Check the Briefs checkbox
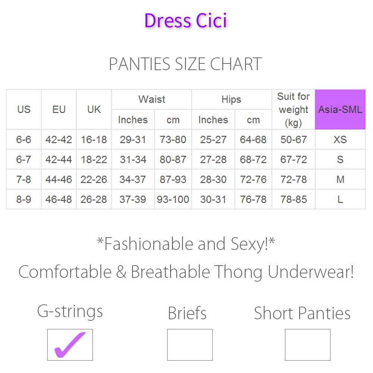This screenshot has height=373, width=373. (x=189, y=345)
